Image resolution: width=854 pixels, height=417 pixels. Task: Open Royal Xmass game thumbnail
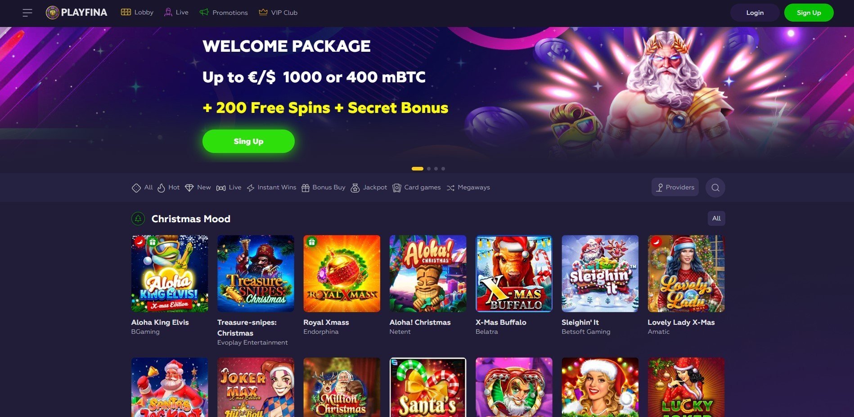342,274
